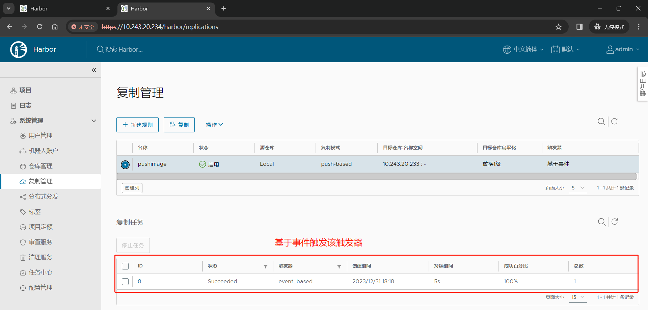The height and width of the screenshot is (310, 648).
Task: Tick the checkbox for task 8
Action: 125,282
